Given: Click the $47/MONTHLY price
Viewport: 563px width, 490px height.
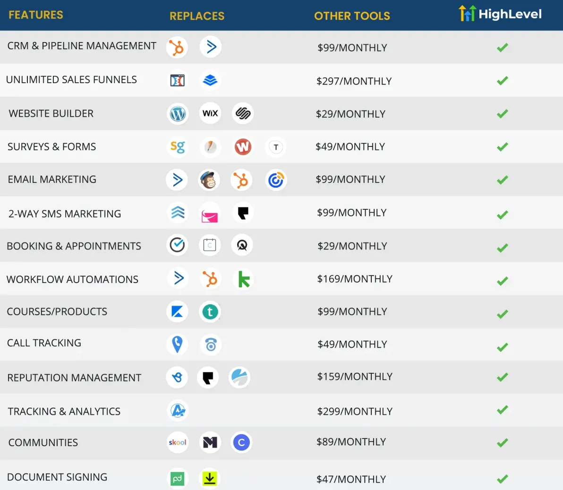Looking at the screenshot, I should coord(351,479).
